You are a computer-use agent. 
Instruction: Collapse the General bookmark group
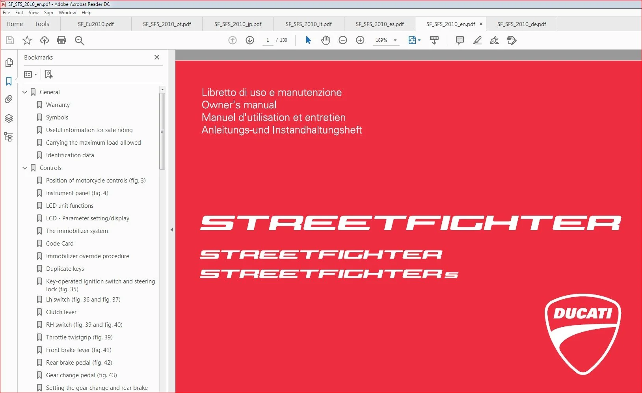point(25,92)
